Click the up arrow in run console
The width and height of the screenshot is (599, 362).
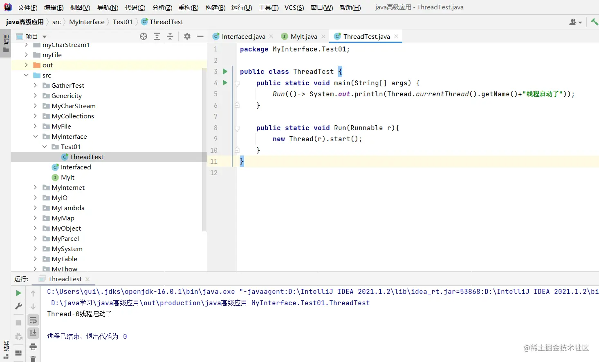[x=33, y=293]
